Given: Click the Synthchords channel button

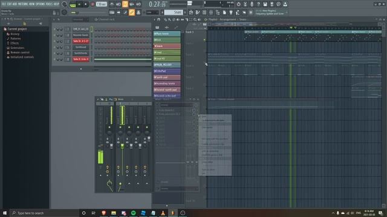Looking at the screenshot, I should coord(80,53).
